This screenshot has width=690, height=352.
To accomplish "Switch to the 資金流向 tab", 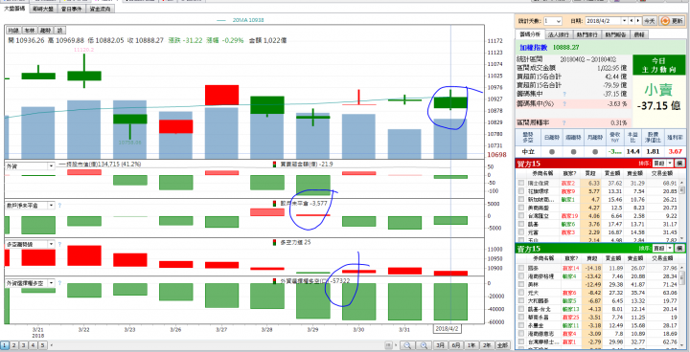I will [101, 9].
